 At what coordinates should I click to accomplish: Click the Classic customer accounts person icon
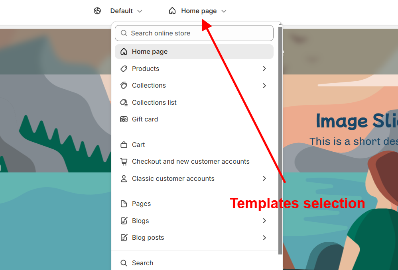click(124, 178)
